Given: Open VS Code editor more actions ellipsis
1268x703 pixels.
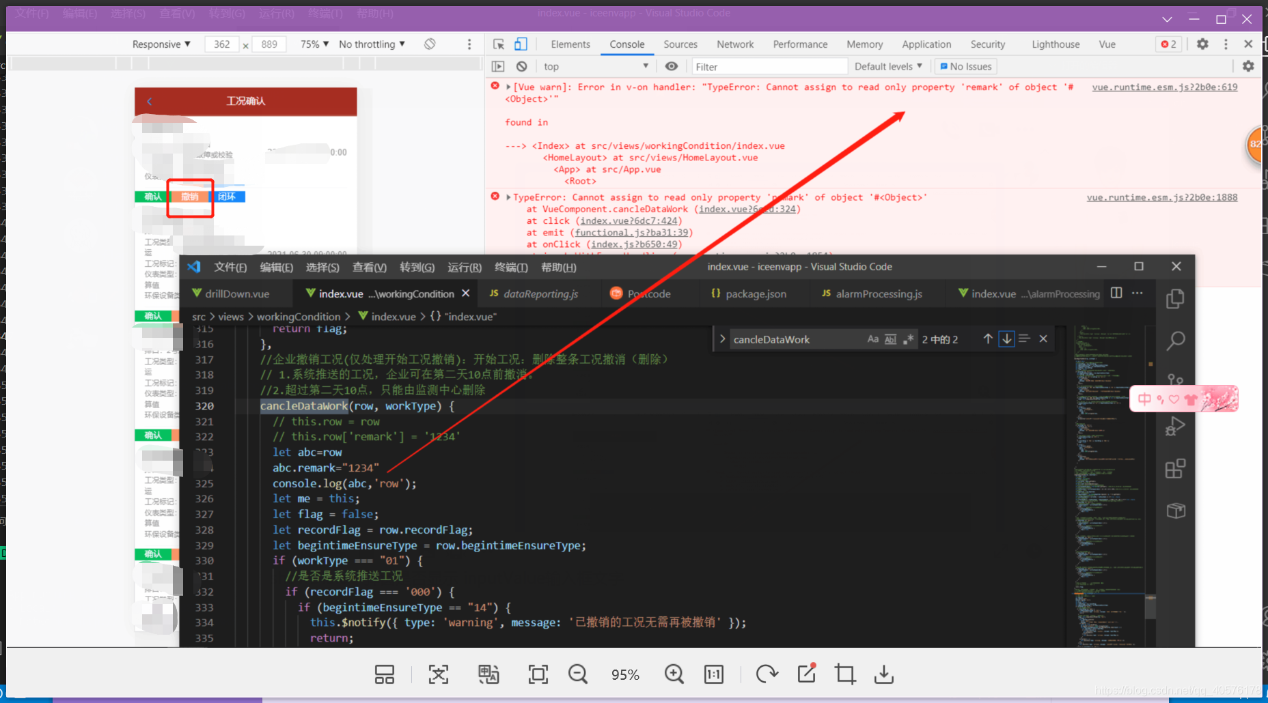Looking at the screenshot, I should pos(1138,293).
